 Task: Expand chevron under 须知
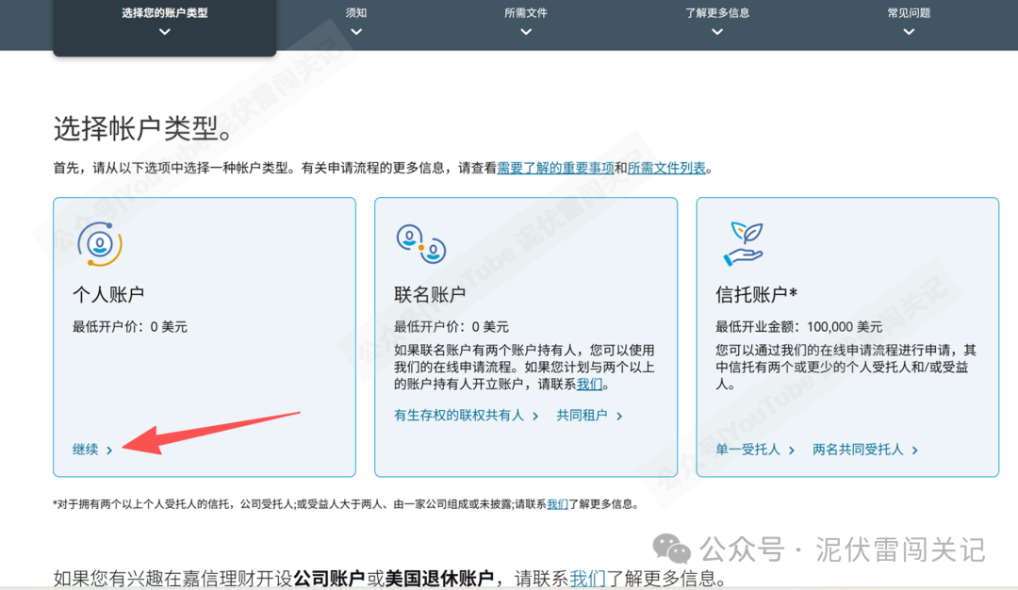point(355,32)
